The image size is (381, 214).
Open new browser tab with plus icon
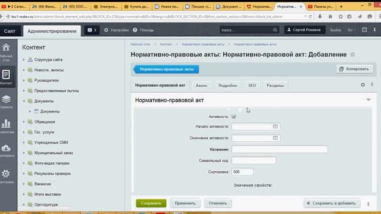click(341, 7)
